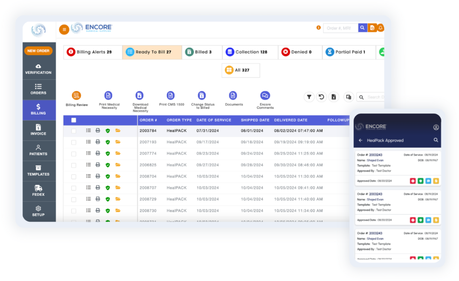This screenshot has height=281, width=459.
Task: Check the box for order 2003784
Action: [74, 131]
